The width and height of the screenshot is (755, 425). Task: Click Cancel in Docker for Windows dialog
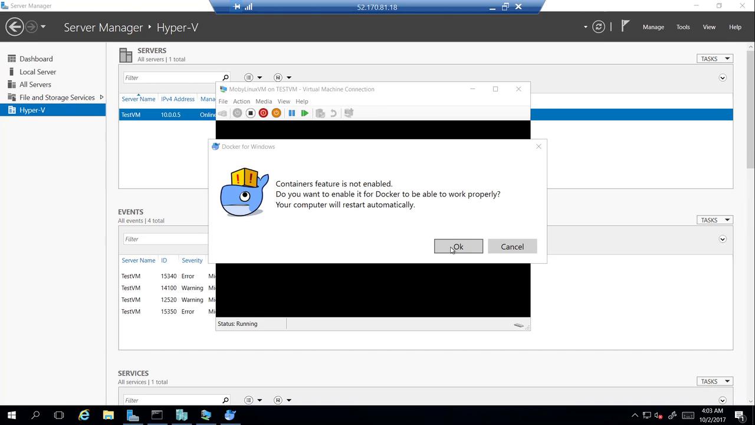pyautogui.click(x=512, y=247)
